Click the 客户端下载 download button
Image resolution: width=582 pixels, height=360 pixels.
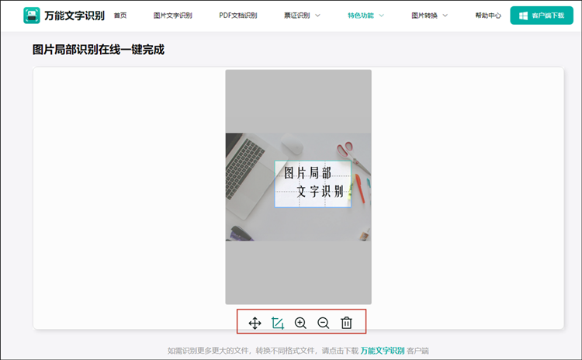tap(541, 16)
